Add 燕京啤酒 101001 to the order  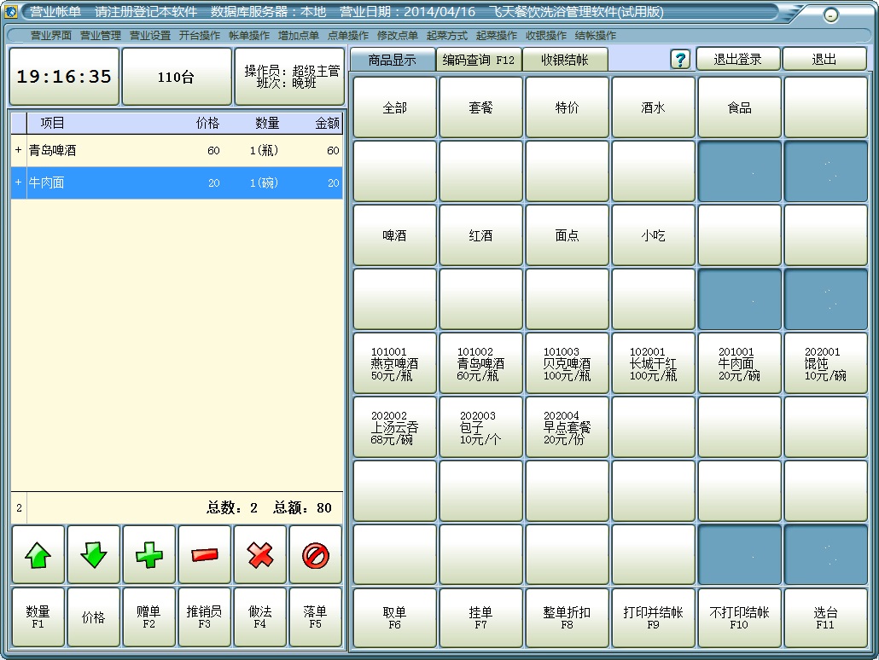pyautogui.click(x=395, y=363)
